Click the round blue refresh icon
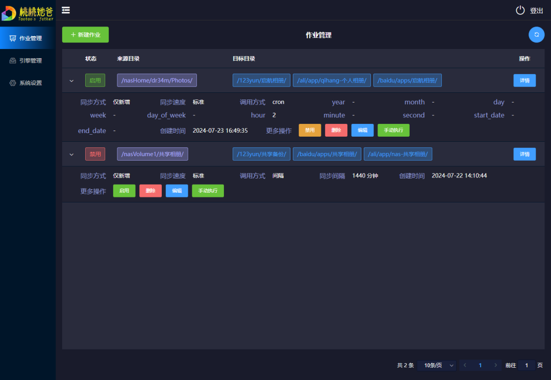The height and width of the screenshot is (380, 551). [536, 35]
